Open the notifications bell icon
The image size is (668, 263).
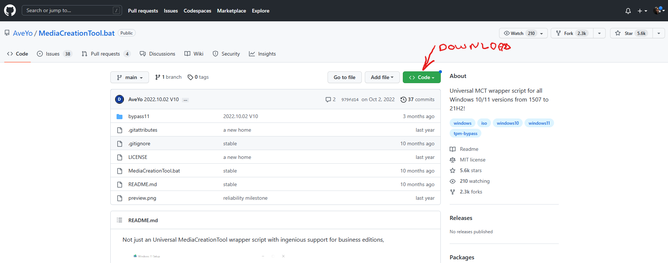628,11
